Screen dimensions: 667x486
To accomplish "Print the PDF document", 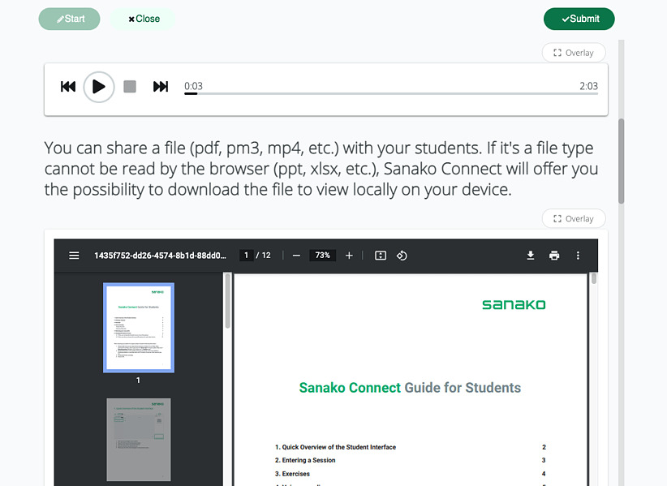I will pos(554,256).
